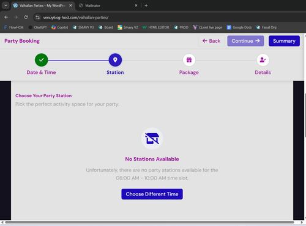Open Google Docs bookmark
This screenshot has width=306, height=226.
pyautogui.click(x=239, y=27)
